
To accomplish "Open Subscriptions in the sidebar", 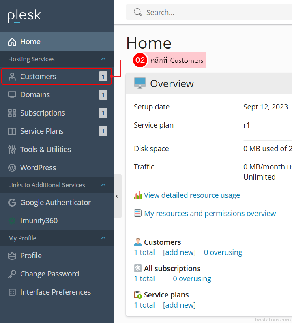I will click(43, 113).
